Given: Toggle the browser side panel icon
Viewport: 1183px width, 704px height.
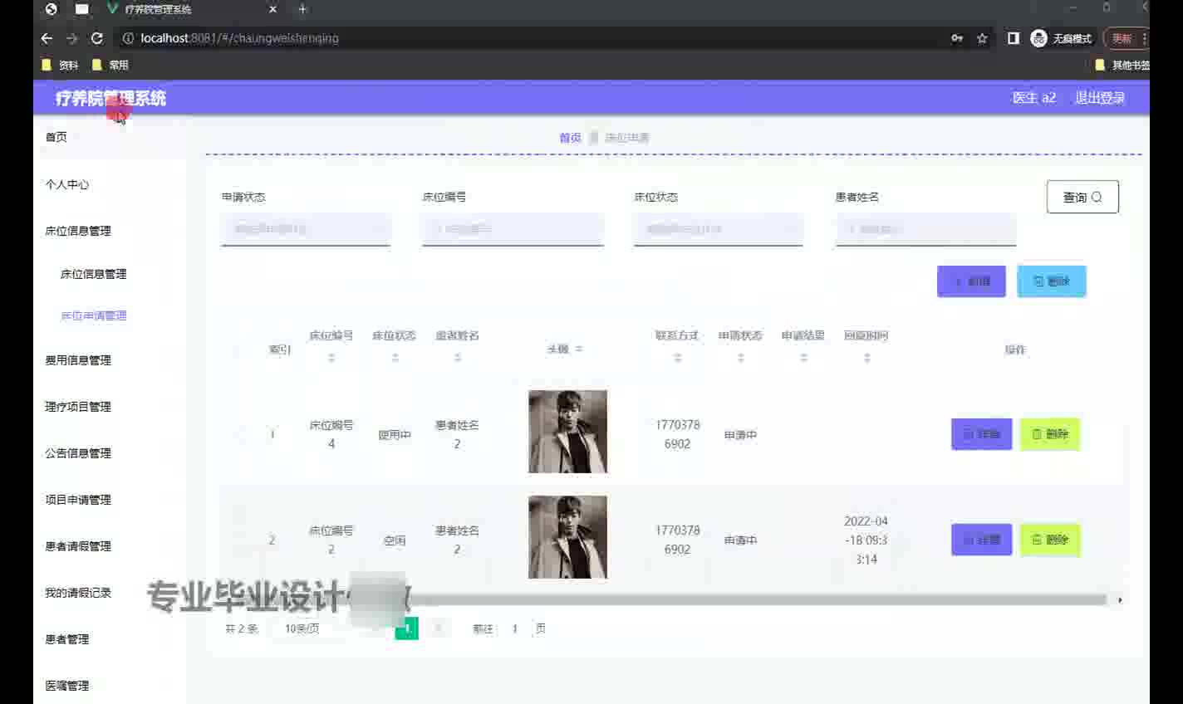Looking at the screenshot, I should point(1013,38).
